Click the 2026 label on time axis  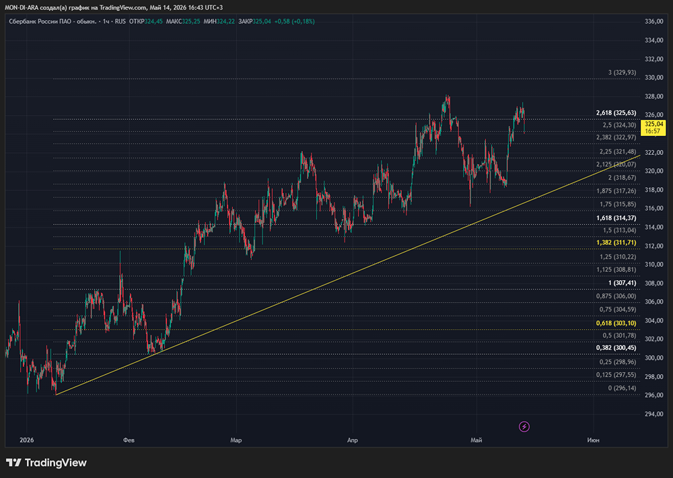point(27,440)
